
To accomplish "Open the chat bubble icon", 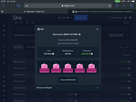I will (130, 18).
